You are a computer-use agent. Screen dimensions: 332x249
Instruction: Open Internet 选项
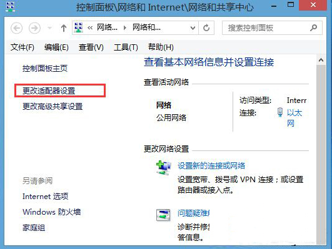pos(45,197)
